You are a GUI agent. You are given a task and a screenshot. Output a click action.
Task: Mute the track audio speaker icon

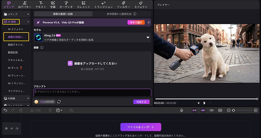coord(17,128)
